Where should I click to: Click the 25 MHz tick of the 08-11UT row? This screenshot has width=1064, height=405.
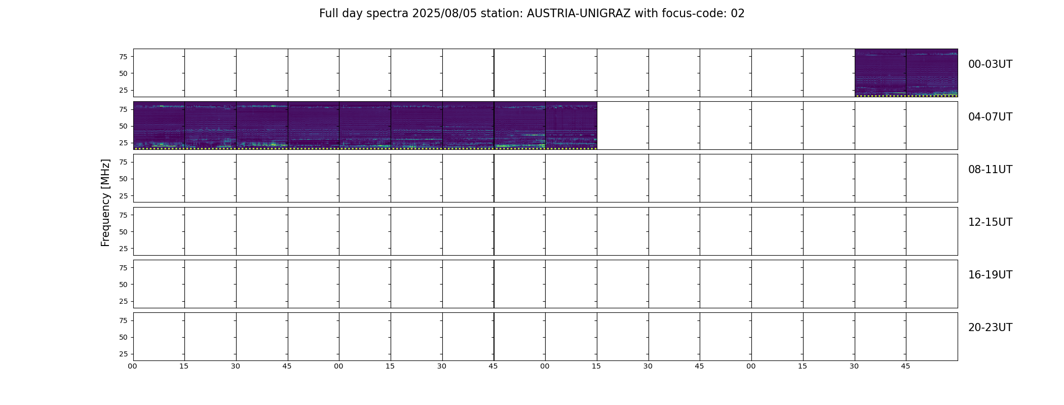click(123, 195)
